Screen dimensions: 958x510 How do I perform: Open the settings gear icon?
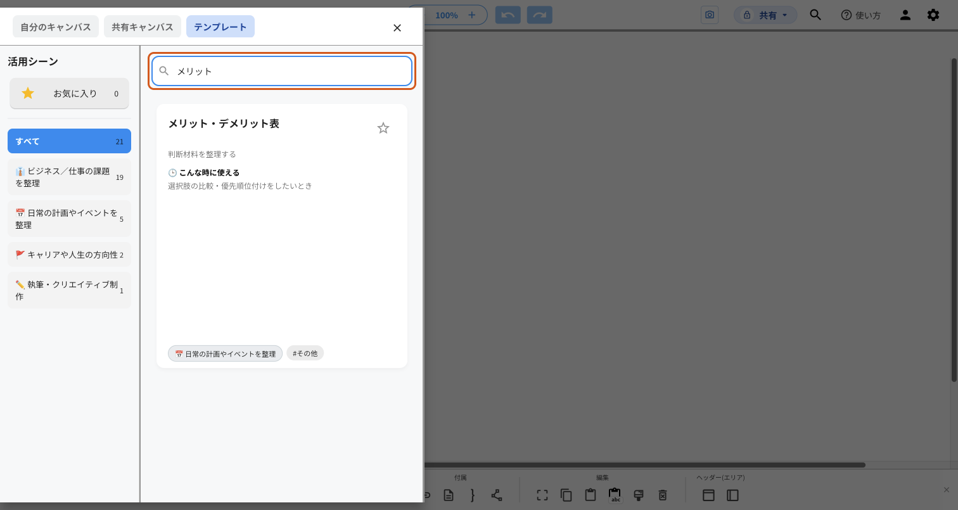pyautogui.click(x=933, y=15)
